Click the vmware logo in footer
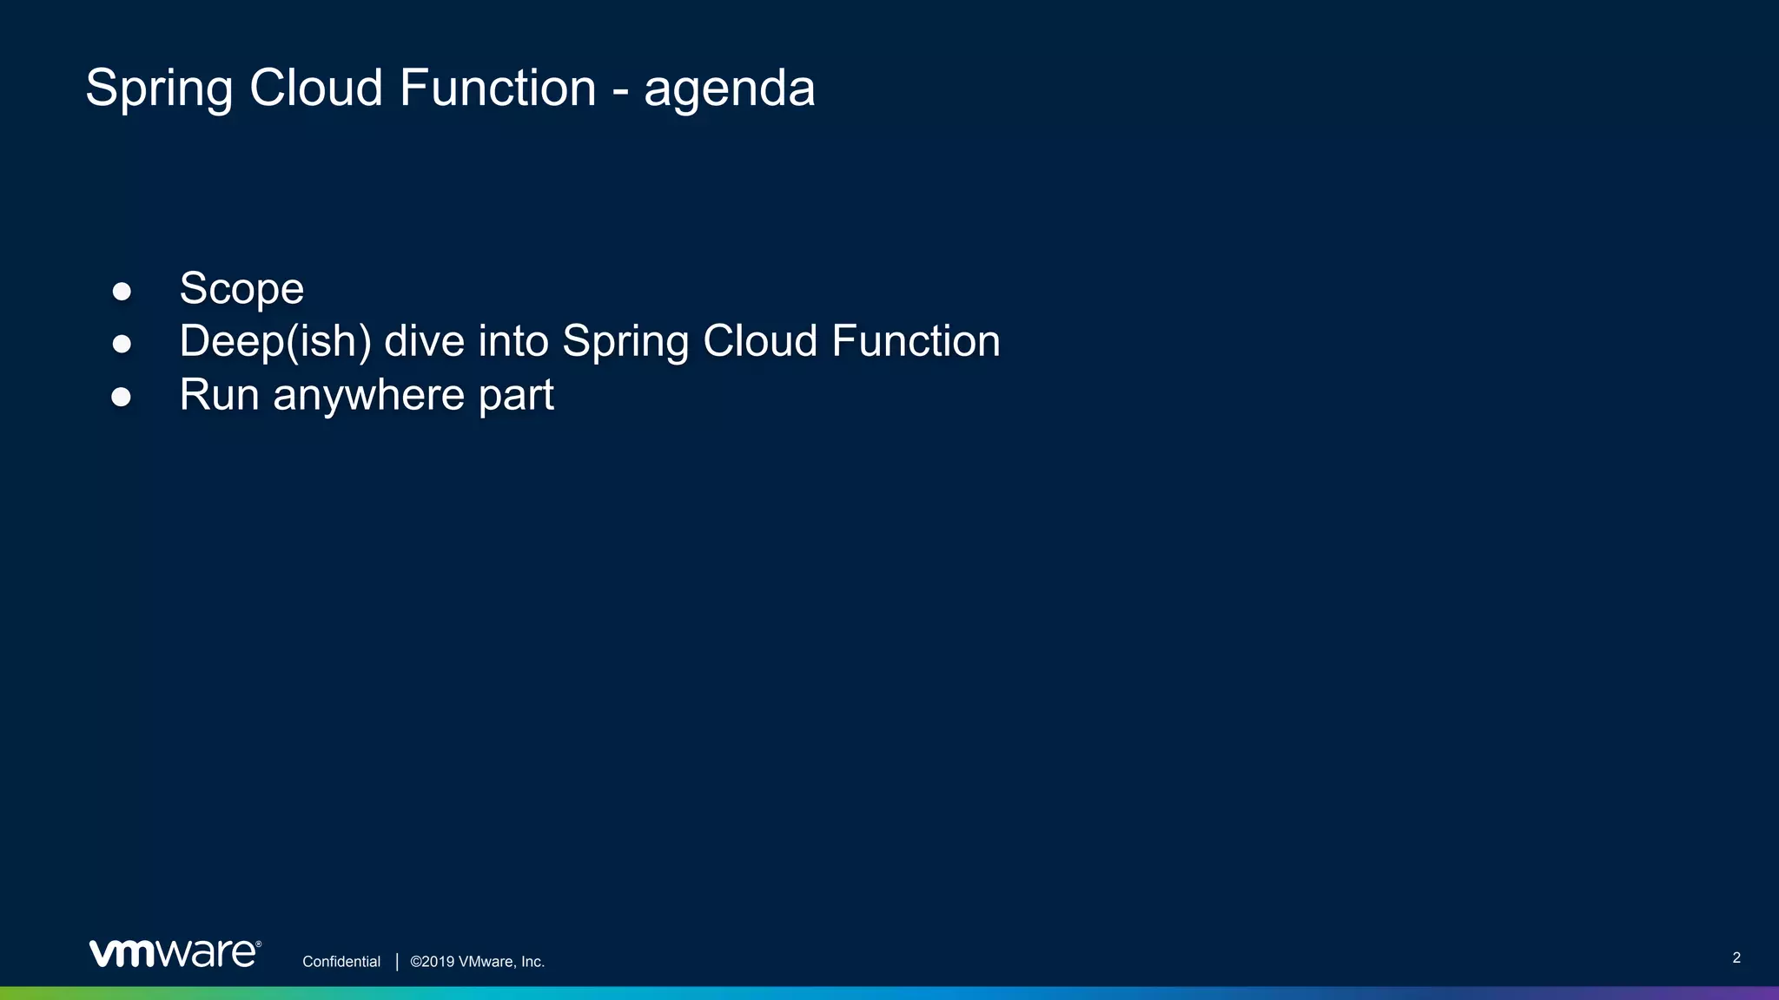The width and height of the screenshot is (1779, 1000). 175,953
